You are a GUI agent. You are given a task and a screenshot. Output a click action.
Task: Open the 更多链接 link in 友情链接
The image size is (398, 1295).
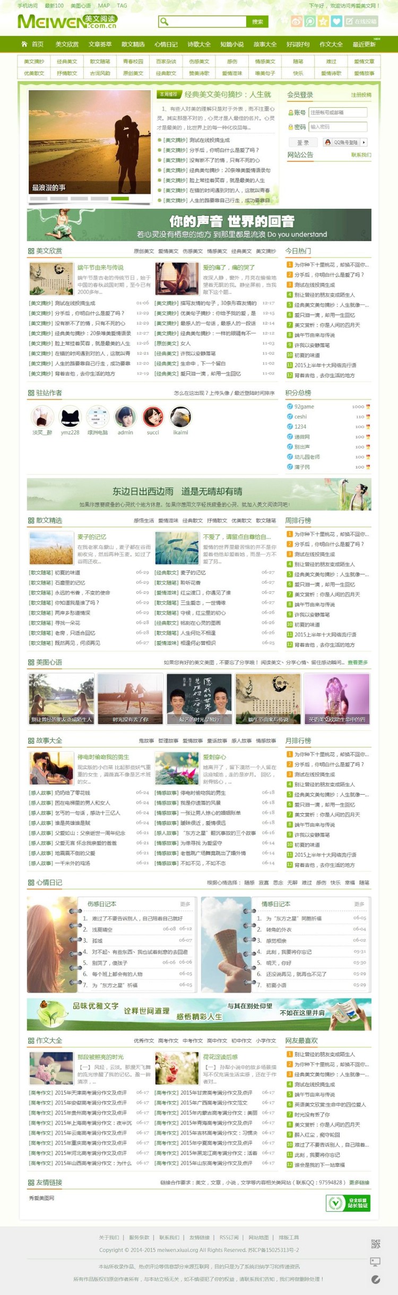(359, 1182)
